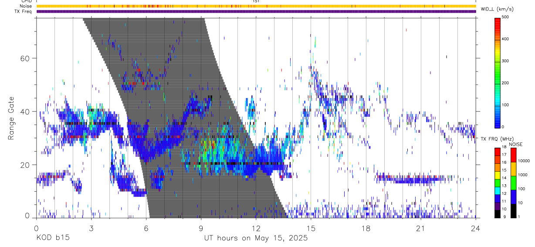Click the x-axis tick label '3'
This screenshot has height=247, width=535.
(x=91, y=229)
